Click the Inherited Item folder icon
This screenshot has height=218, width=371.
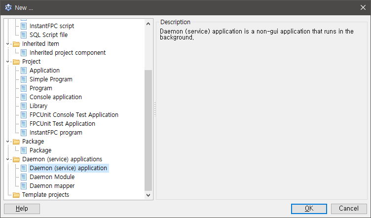coord(16,44)
